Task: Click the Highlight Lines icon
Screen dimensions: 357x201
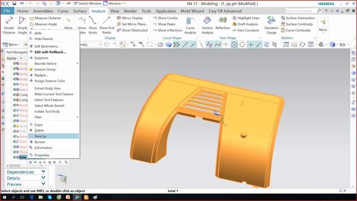Action: (x=234, y=18)
